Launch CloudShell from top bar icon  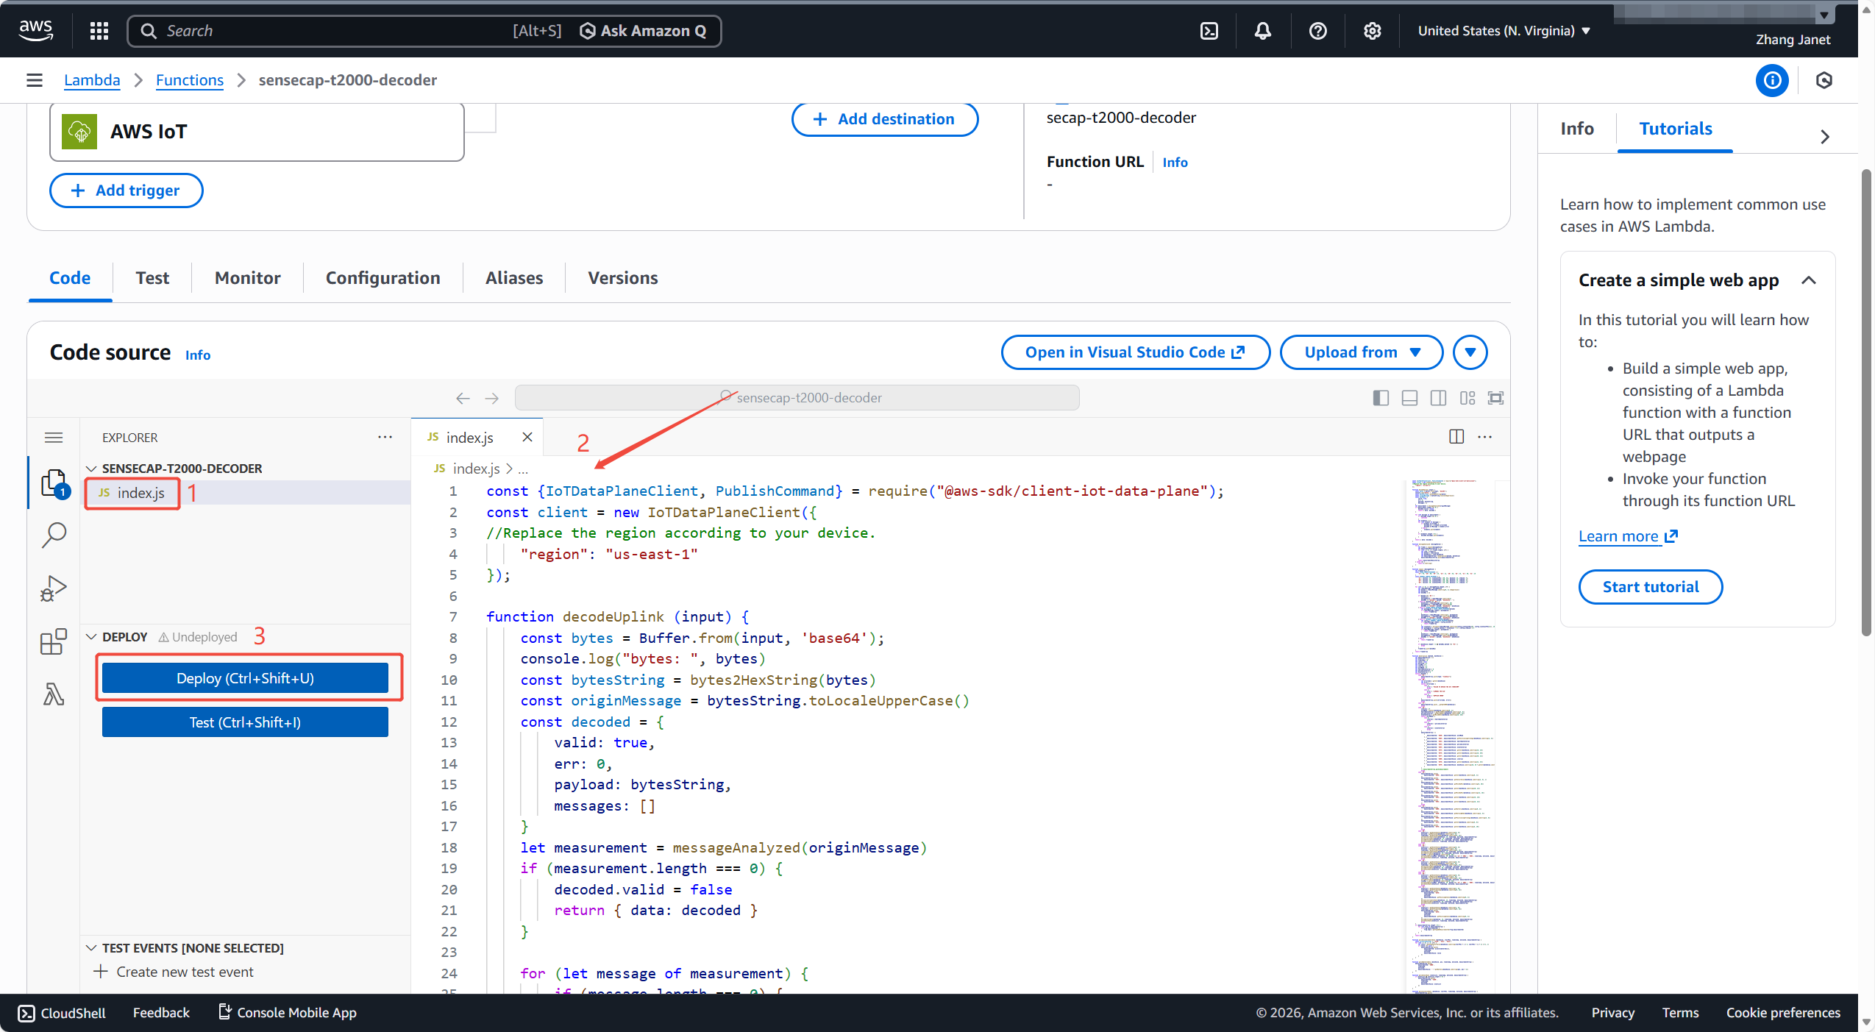pos(1209,31)
